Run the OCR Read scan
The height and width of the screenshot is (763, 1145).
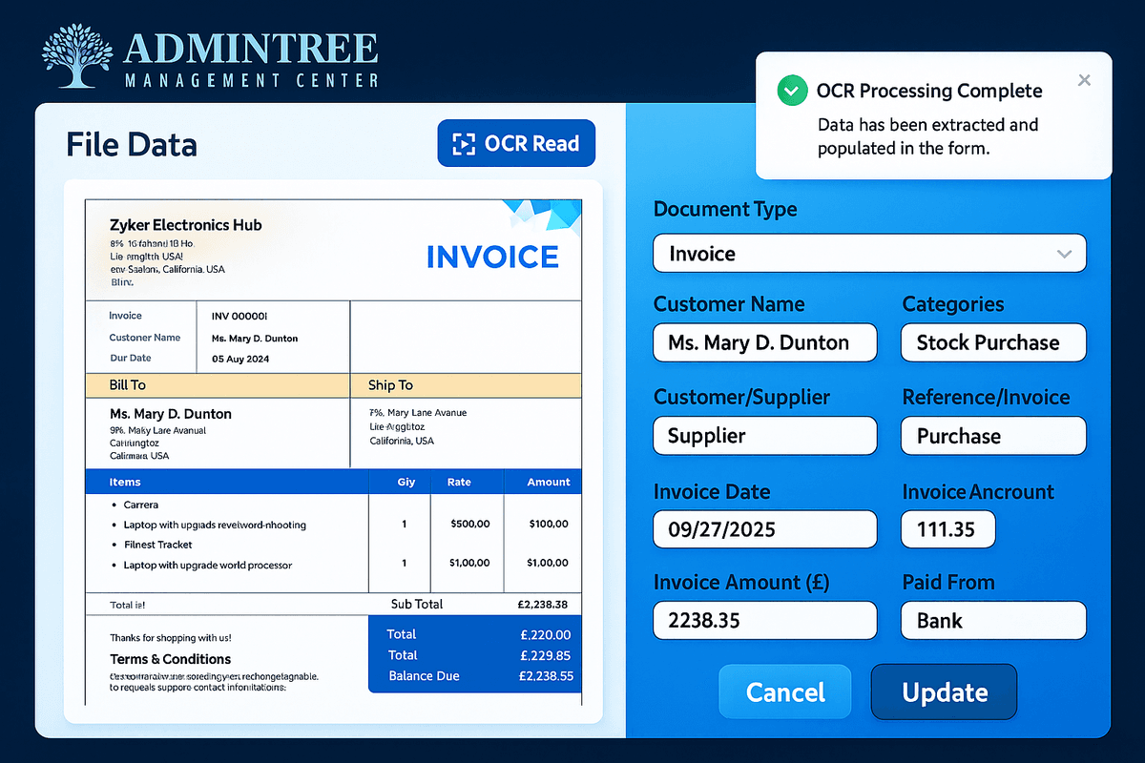coord(516,144)
